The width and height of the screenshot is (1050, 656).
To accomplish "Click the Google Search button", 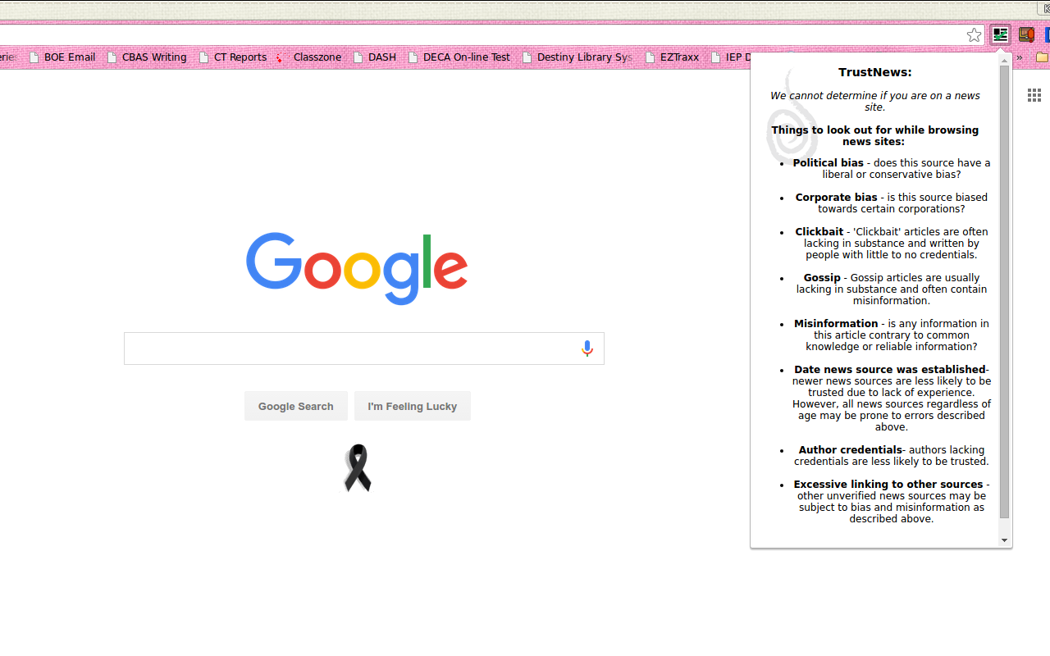I will [x=295, y=406].
